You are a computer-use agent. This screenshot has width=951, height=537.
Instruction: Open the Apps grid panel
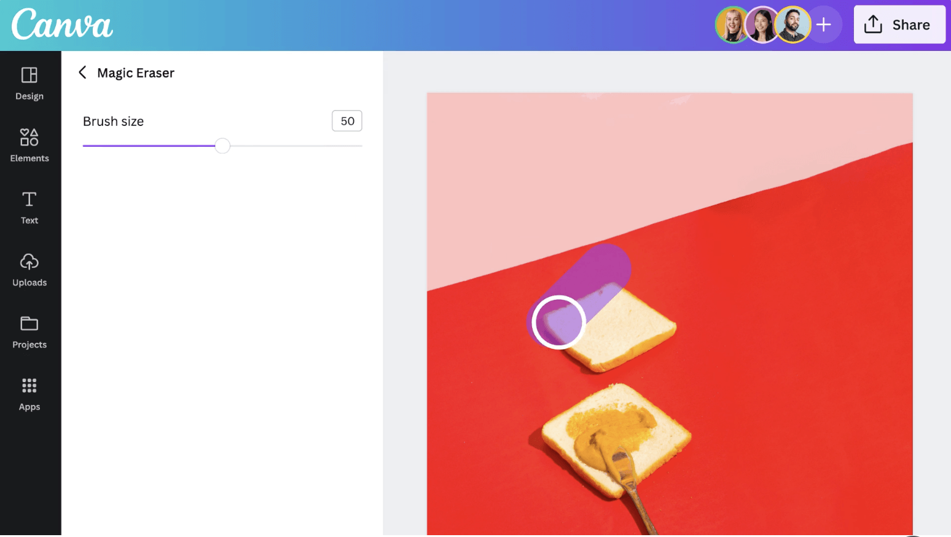[29, 394]
